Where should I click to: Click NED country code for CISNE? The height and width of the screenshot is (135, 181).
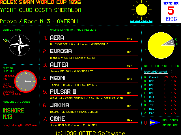pos(130,120)
